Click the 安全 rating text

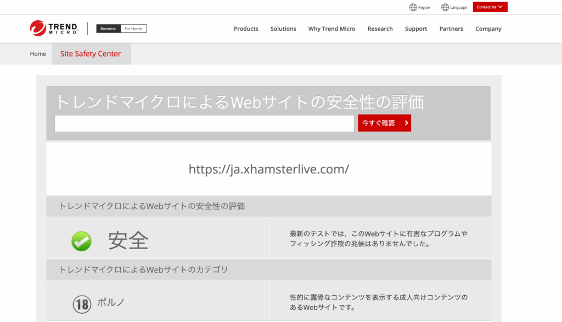[128, 240]
